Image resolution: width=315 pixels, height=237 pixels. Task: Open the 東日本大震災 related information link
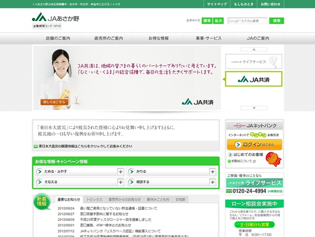coord(86,146)
